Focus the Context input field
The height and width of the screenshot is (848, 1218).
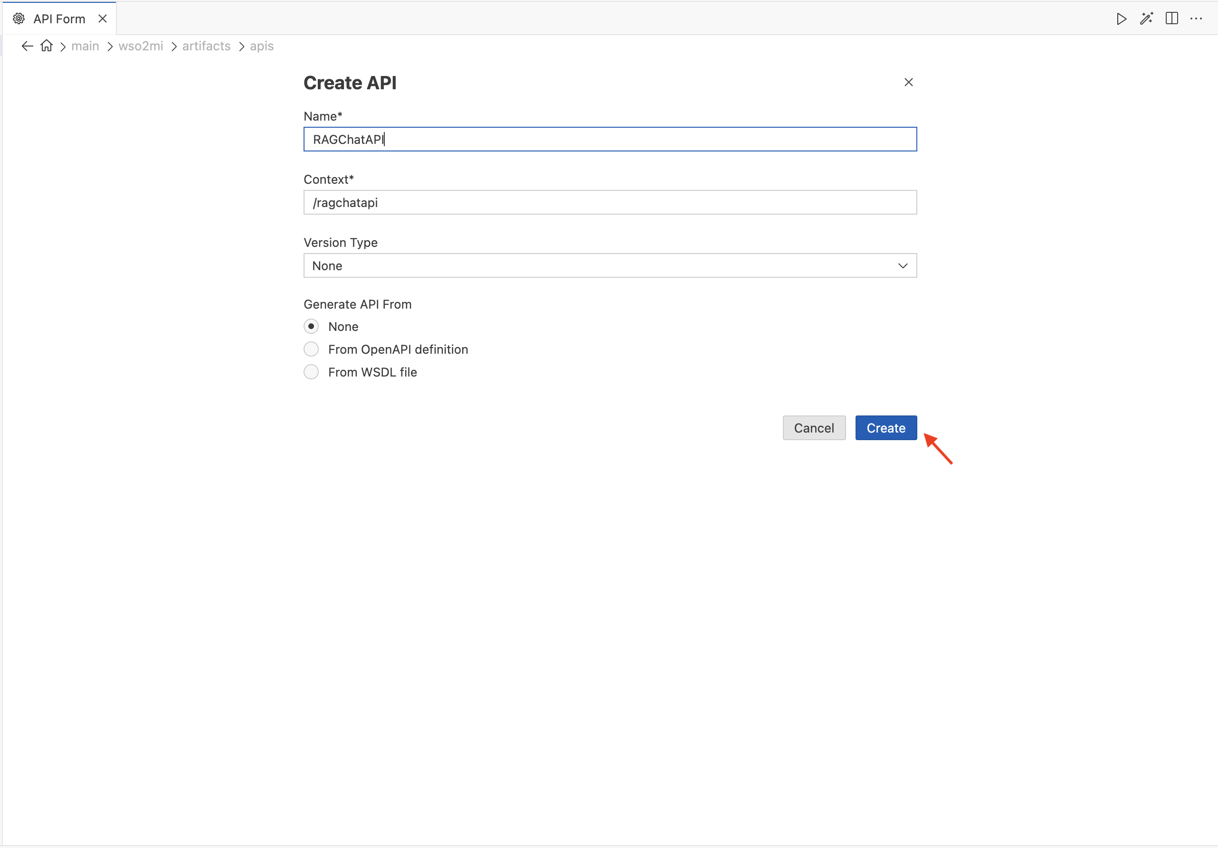click(x=610, y=202)
